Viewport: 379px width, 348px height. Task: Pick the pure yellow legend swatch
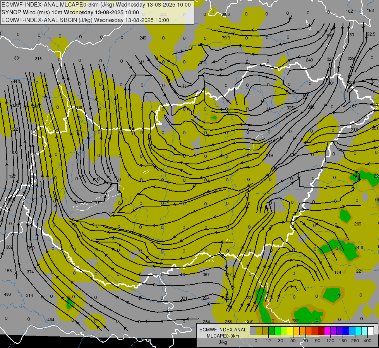pyautogui.click(x=290, y=331)
